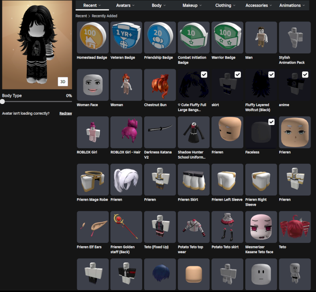Equip the Woman Face item
316x292 pixels.
[93, 85]
